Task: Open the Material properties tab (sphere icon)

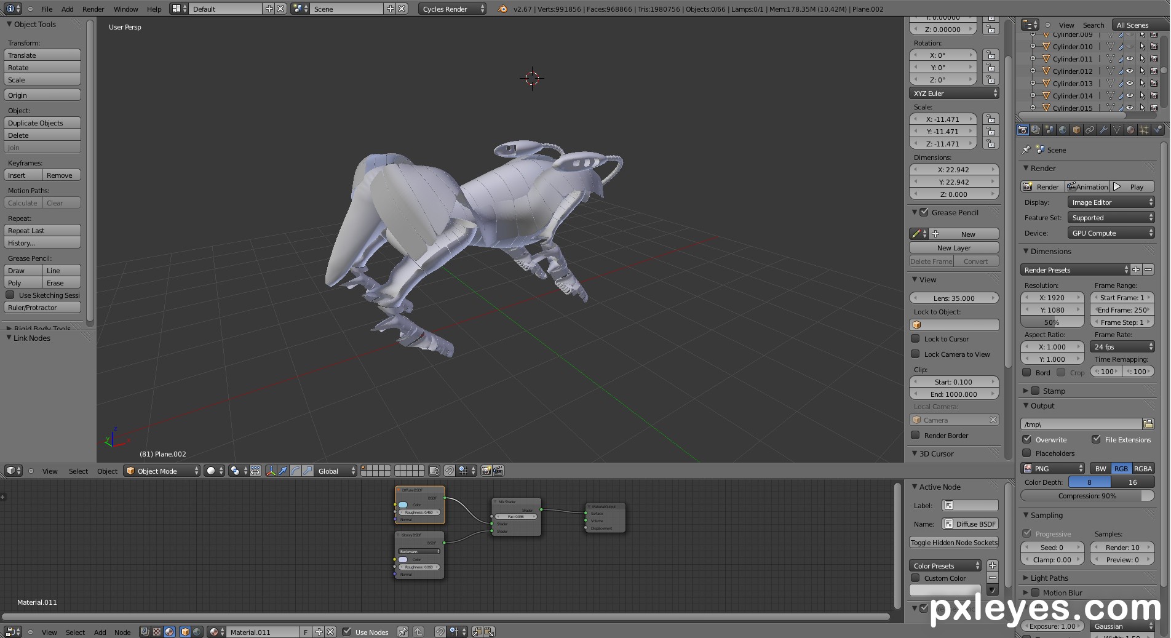Action: [x=1130, y=130]
